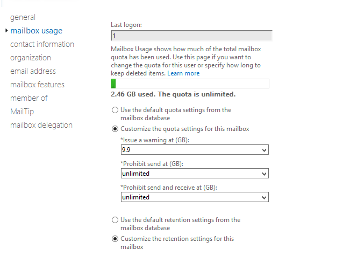This screenshot has height=256, width=343.
Task: Expand Prohibit send and receive dropdown
Action: pos(263,197)
